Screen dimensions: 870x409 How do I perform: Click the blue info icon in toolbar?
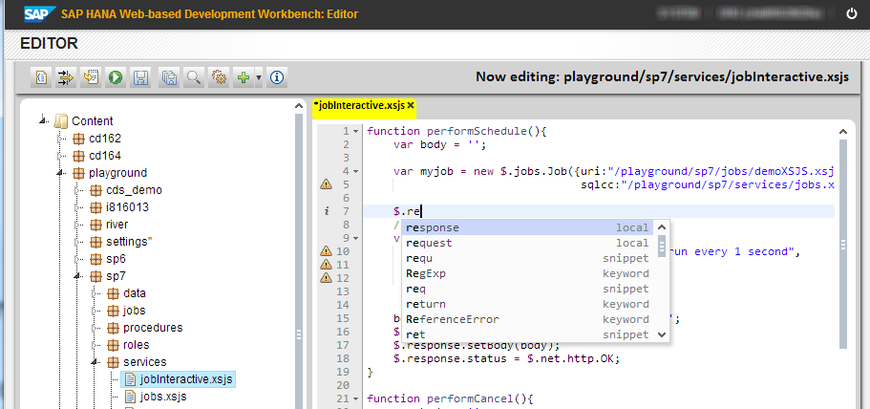pos(276,77)
